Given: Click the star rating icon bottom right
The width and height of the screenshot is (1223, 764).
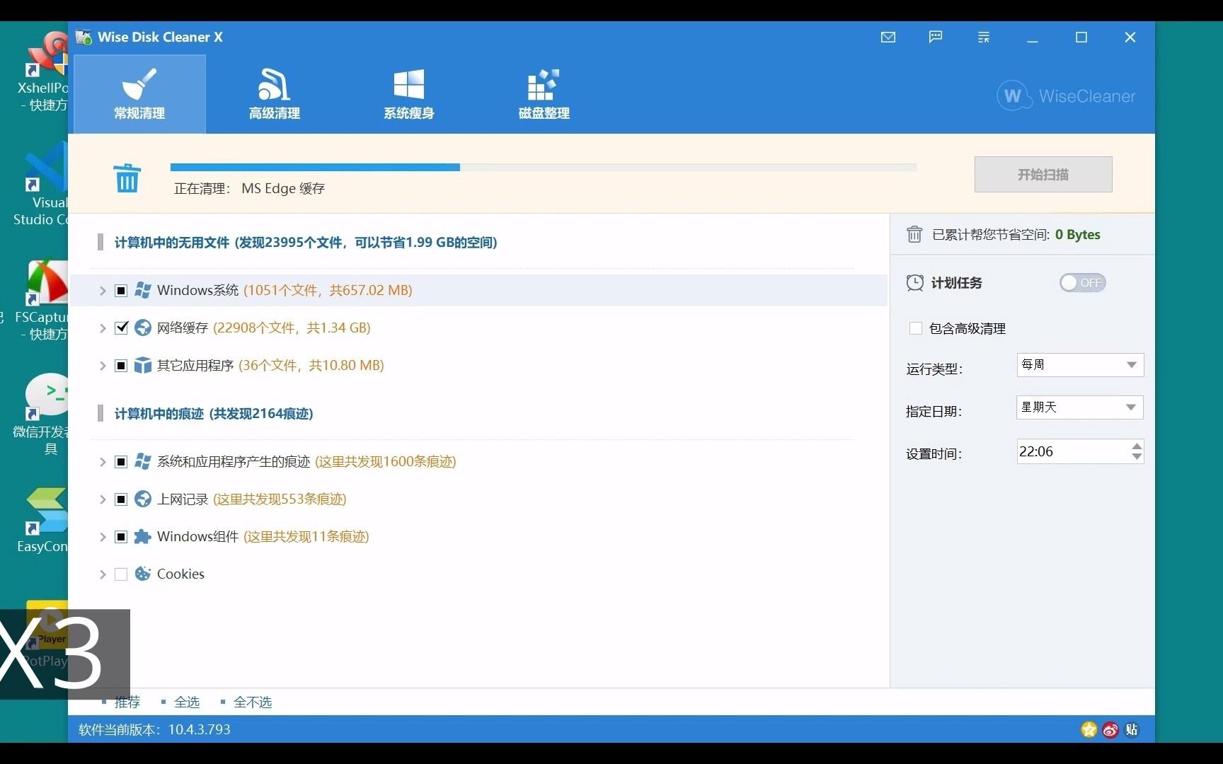Looking at the screenshot, I should (1088, 729).
